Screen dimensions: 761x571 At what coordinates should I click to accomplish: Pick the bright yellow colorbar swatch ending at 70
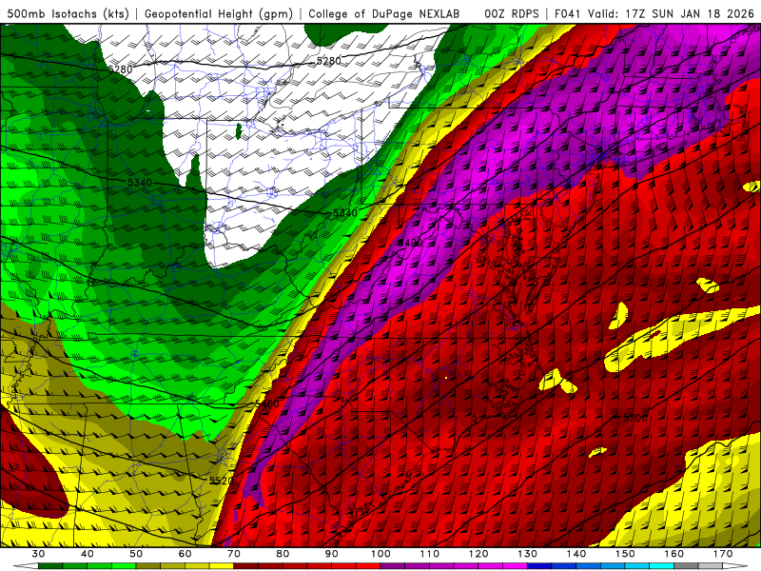click(x=222, y=565)
